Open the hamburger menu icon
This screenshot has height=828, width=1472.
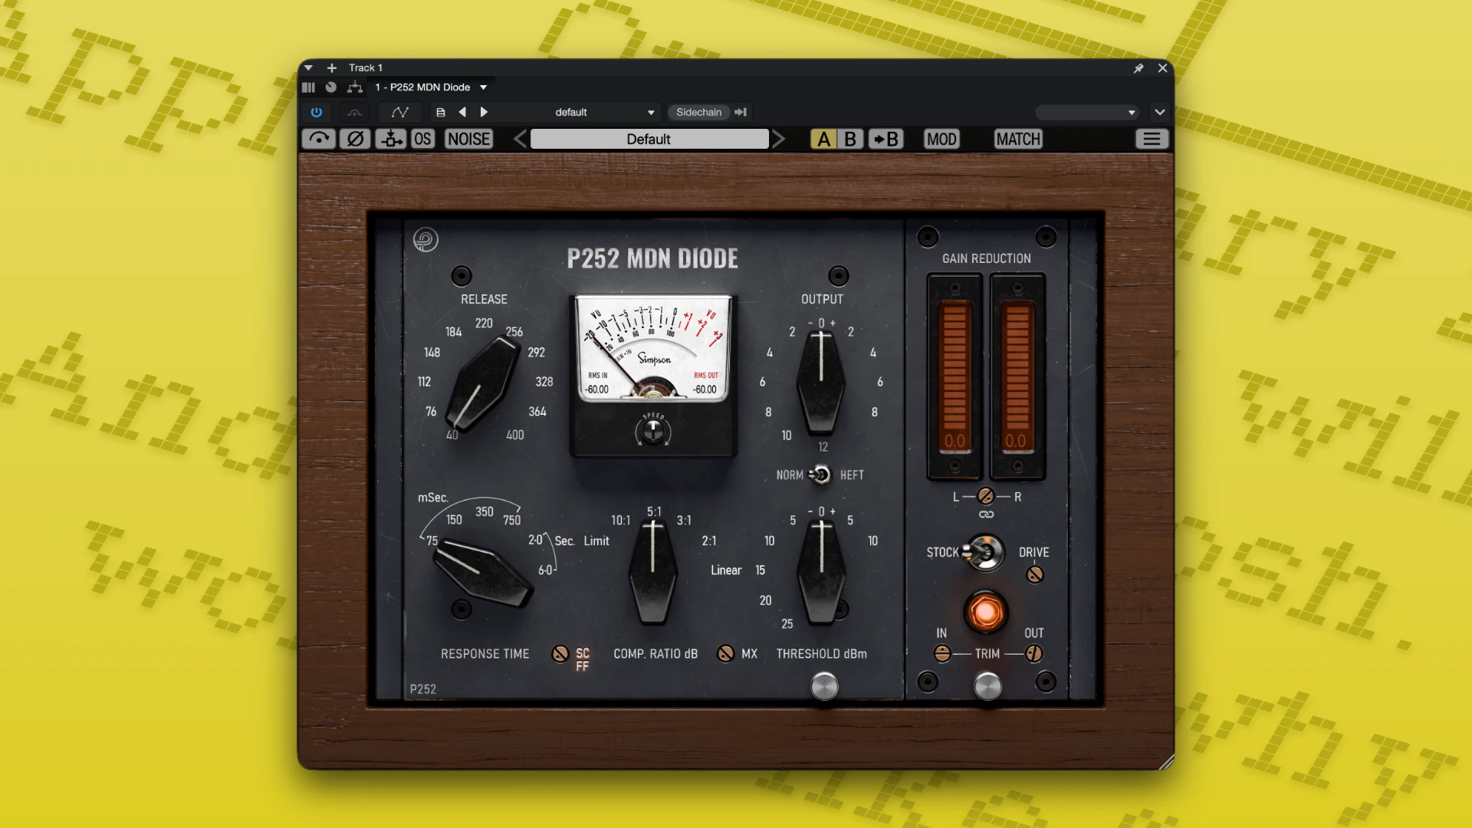(x=1152, y=139)
